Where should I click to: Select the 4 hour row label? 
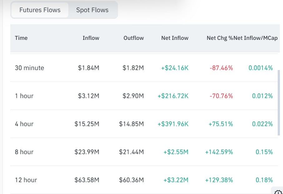click(24, 124)
